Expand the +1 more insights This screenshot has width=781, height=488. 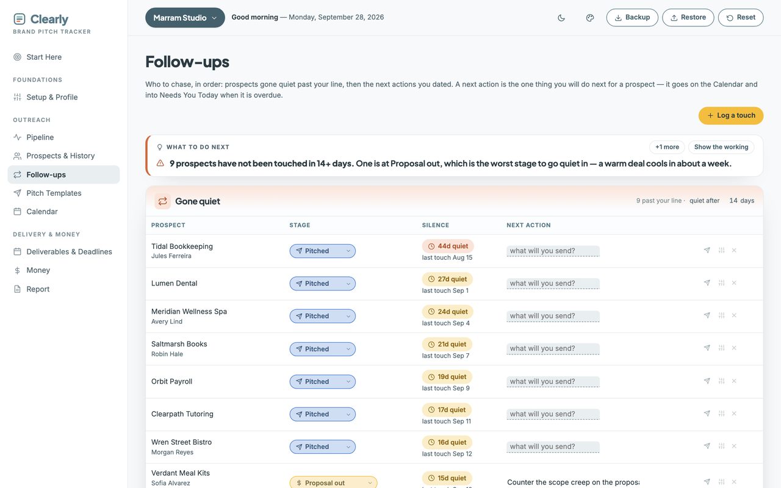(x=667, y=147)
